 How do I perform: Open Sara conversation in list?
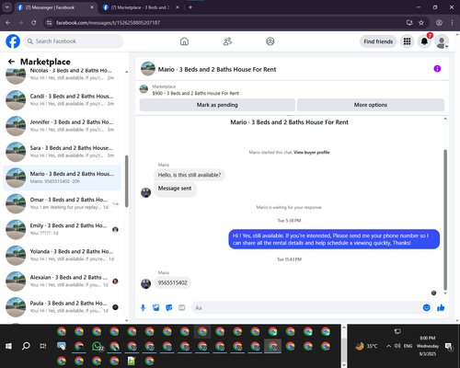(62, 152)
